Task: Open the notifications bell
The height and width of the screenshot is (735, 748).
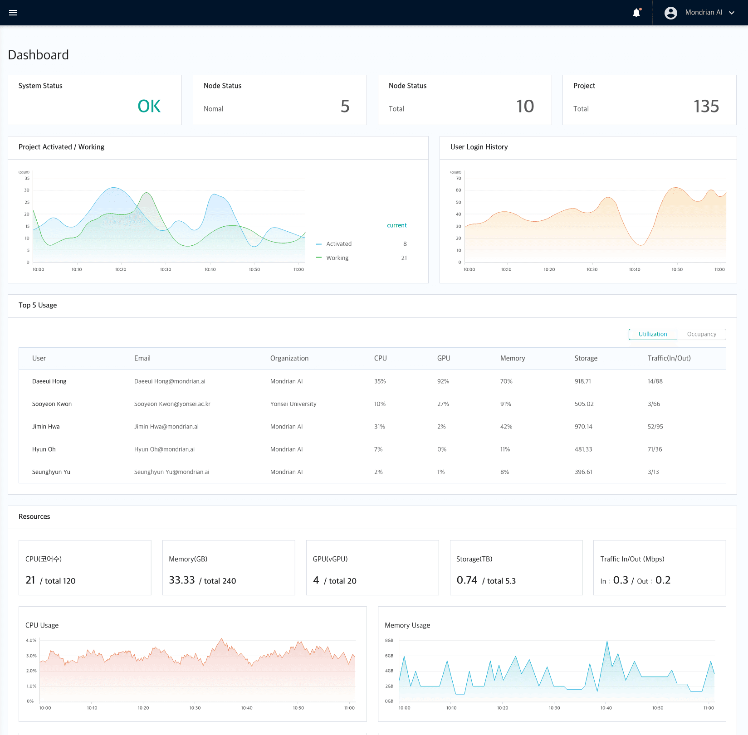Action: pos(636,13)
